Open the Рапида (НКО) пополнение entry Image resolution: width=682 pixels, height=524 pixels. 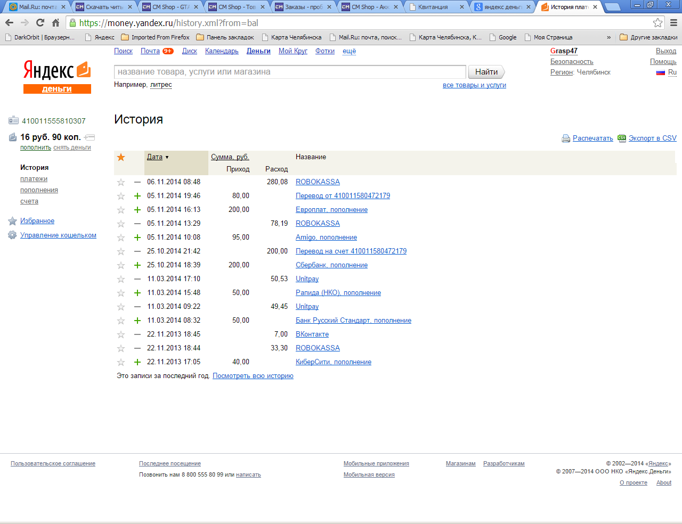point(338,293)
